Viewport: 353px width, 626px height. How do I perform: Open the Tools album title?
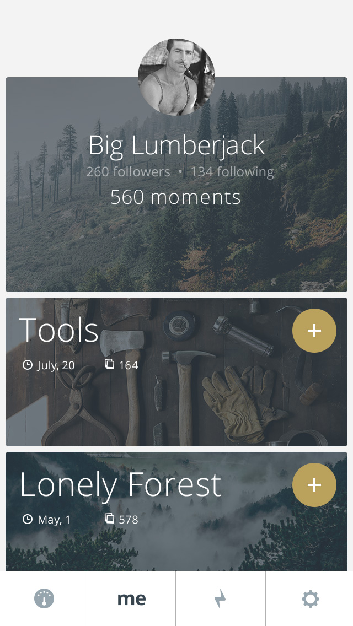pyautogui.click(x=59, y=330)
